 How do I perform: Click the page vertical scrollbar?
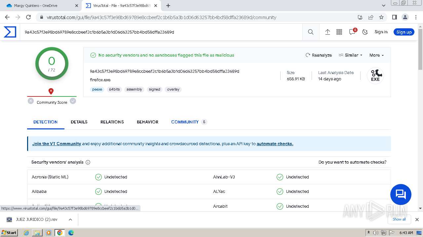point(420,49)
